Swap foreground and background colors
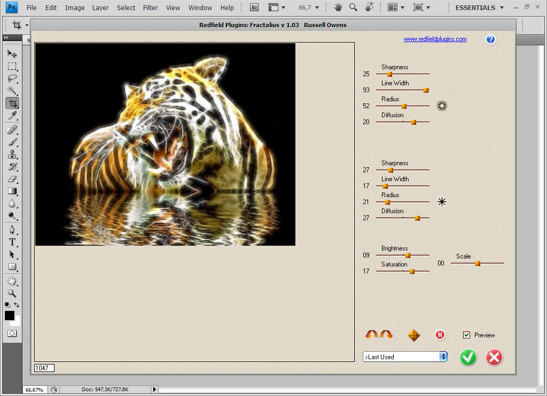Screen dimensions: 547x396 point(17,305)
